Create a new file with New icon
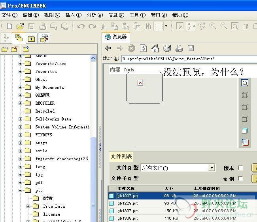 (x=9, y=26)
